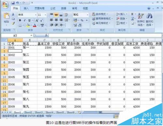Toggle middle vertical alignment
This screenshot has height=126, width=163.
click(x=56, y=15)
